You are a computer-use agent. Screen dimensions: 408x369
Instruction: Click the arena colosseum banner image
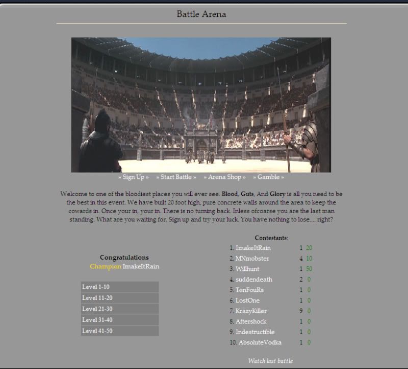[x=201, y=105]
